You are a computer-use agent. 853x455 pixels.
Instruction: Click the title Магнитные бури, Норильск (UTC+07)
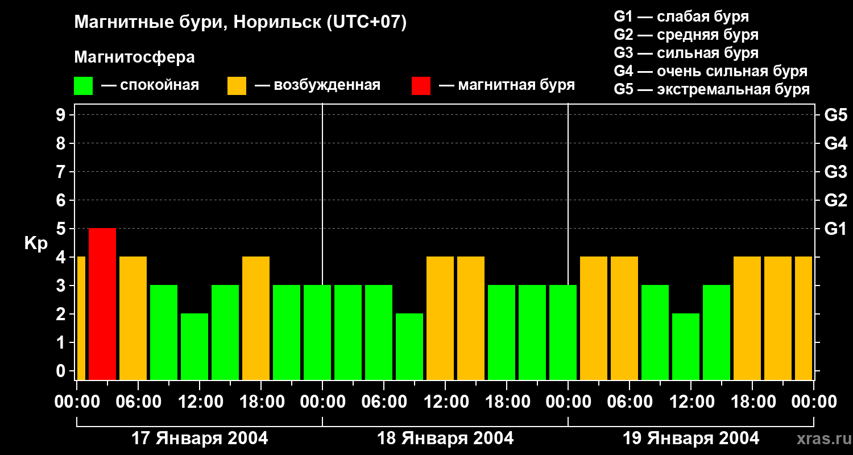click(241, 23)
